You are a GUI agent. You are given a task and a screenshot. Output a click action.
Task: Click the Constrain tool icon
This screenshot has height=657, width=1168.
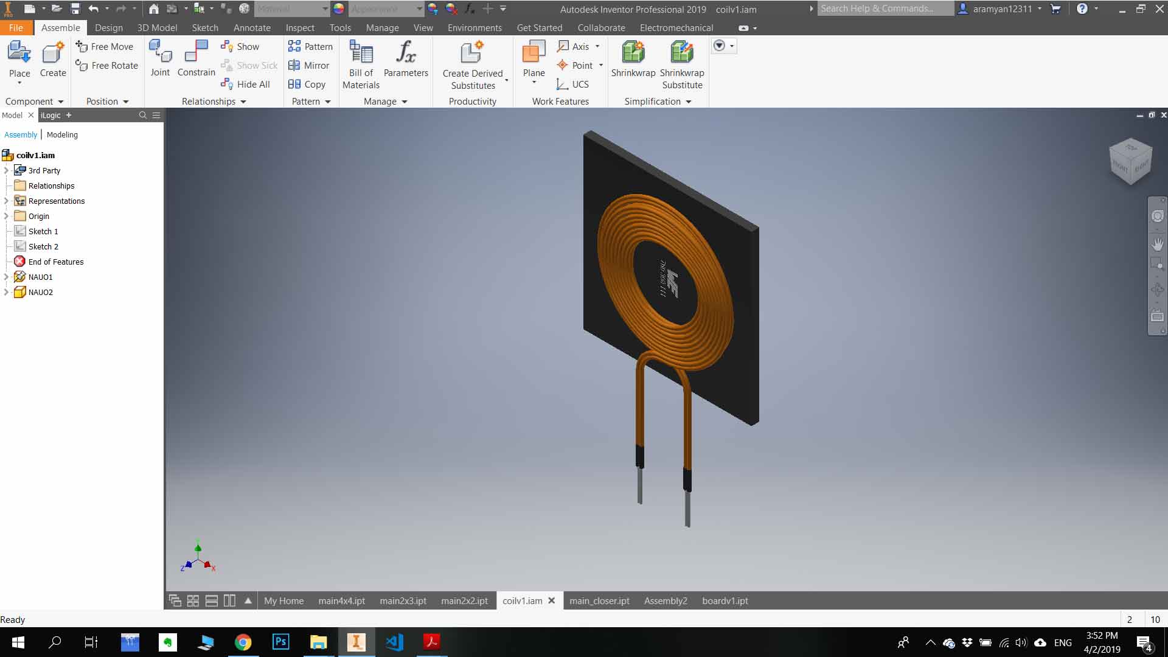(196, 52)
